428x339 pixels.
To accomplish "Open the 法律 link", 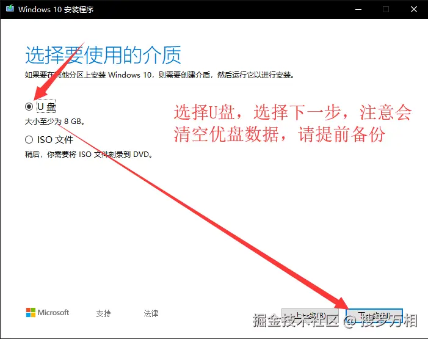I will click(151, 313).
